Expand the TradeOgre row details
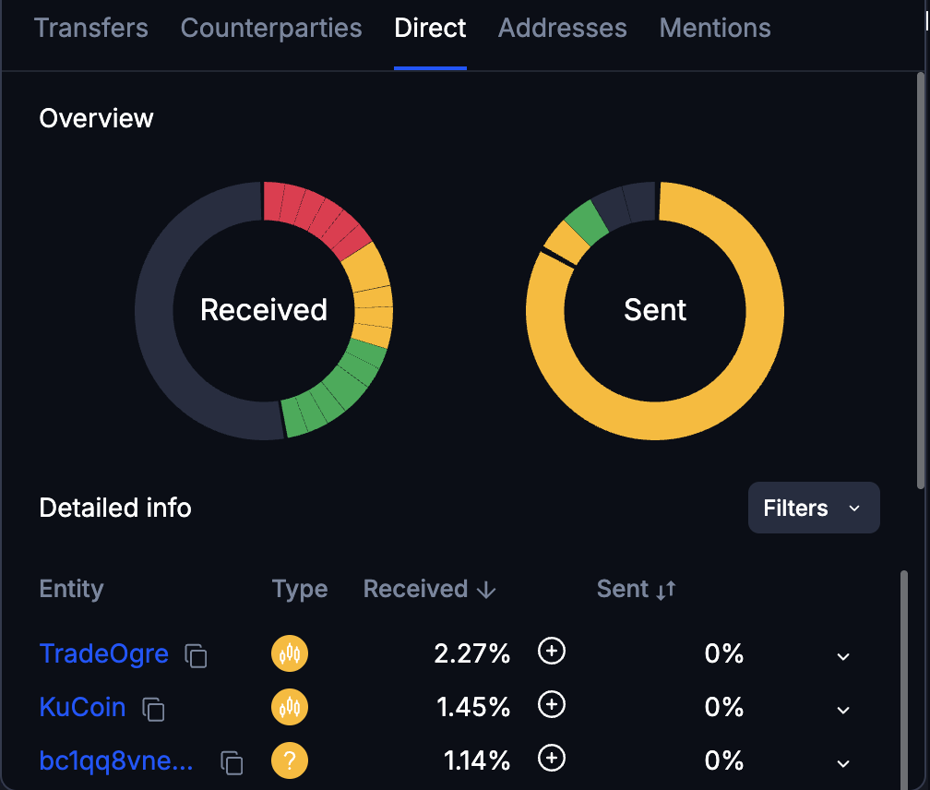The image size is (930, 790). 842,656
